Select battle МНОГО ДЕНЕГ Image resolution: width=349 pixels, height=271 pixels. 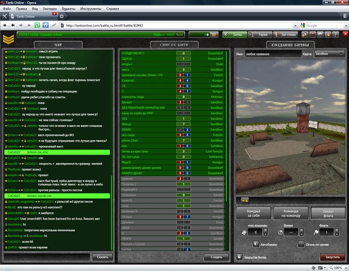[172, 173]
